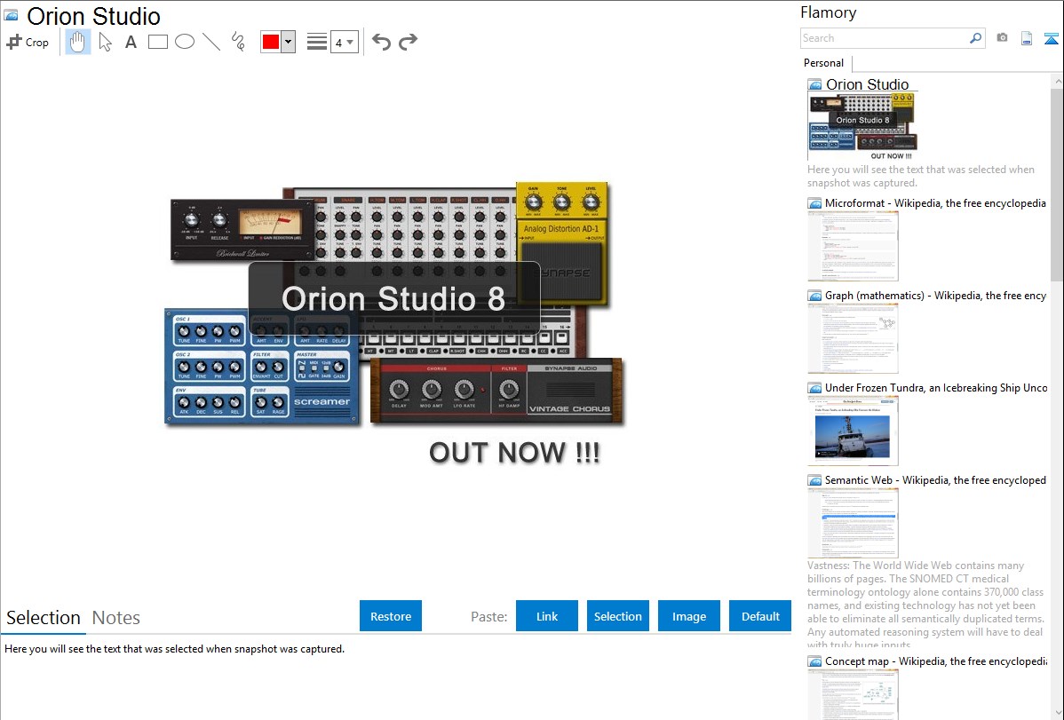The height and width of the screenshot is (720, 1064).
Task: Switch to the Selection tab
Action: pyautogui.click(x=44, y=618)
